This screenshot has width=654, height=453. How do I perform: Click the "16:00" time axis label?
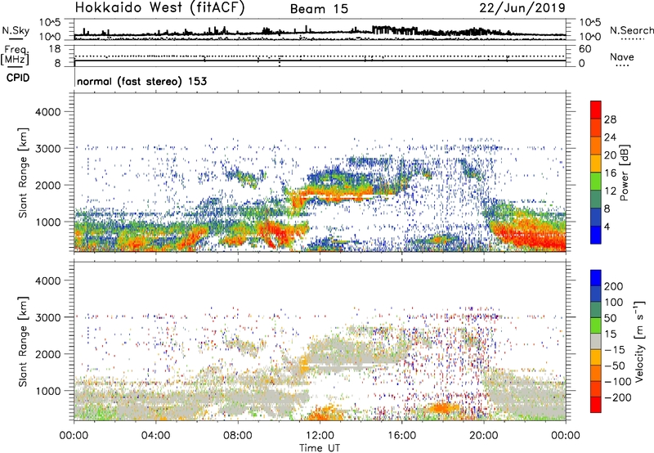coord(401,436)
